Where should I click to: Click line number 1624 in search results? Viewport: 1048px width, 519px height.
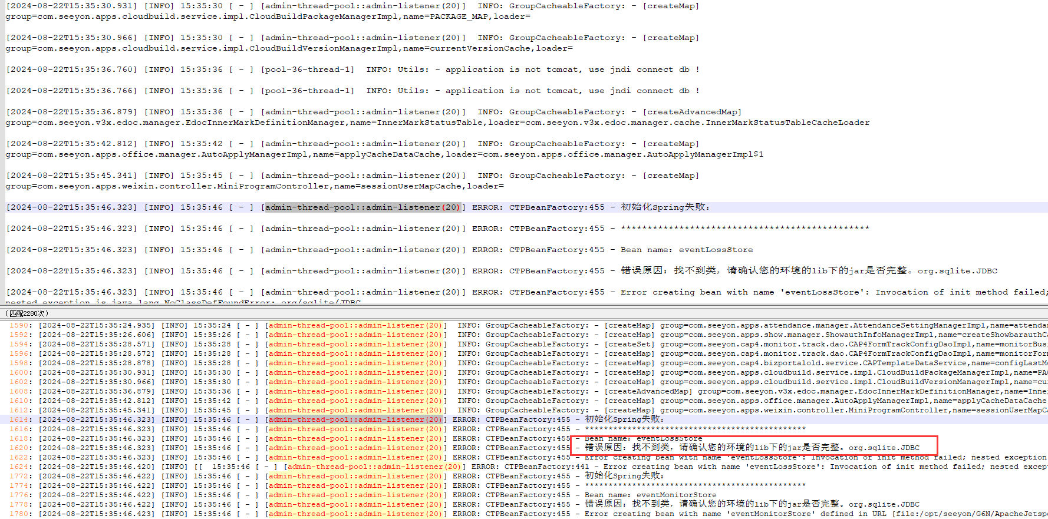[19, 467]
